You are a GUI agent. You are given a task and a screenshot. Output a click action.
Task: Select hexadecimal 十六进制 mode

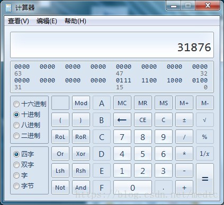pyautogui.click(x=30, y=104)
